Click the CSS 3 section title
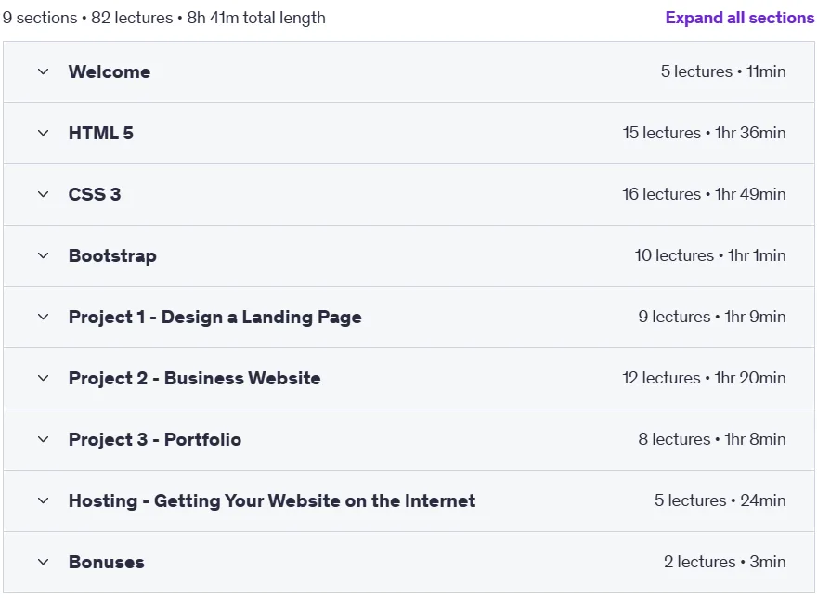 [x=95, y=194]
